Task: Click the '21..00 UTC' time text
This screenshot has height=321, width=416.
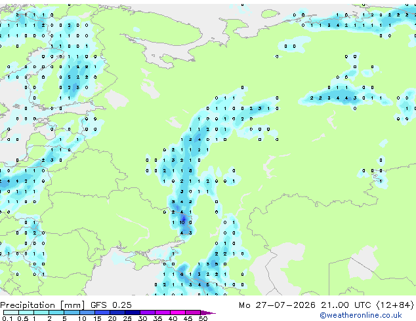Action: click(346, 305)
